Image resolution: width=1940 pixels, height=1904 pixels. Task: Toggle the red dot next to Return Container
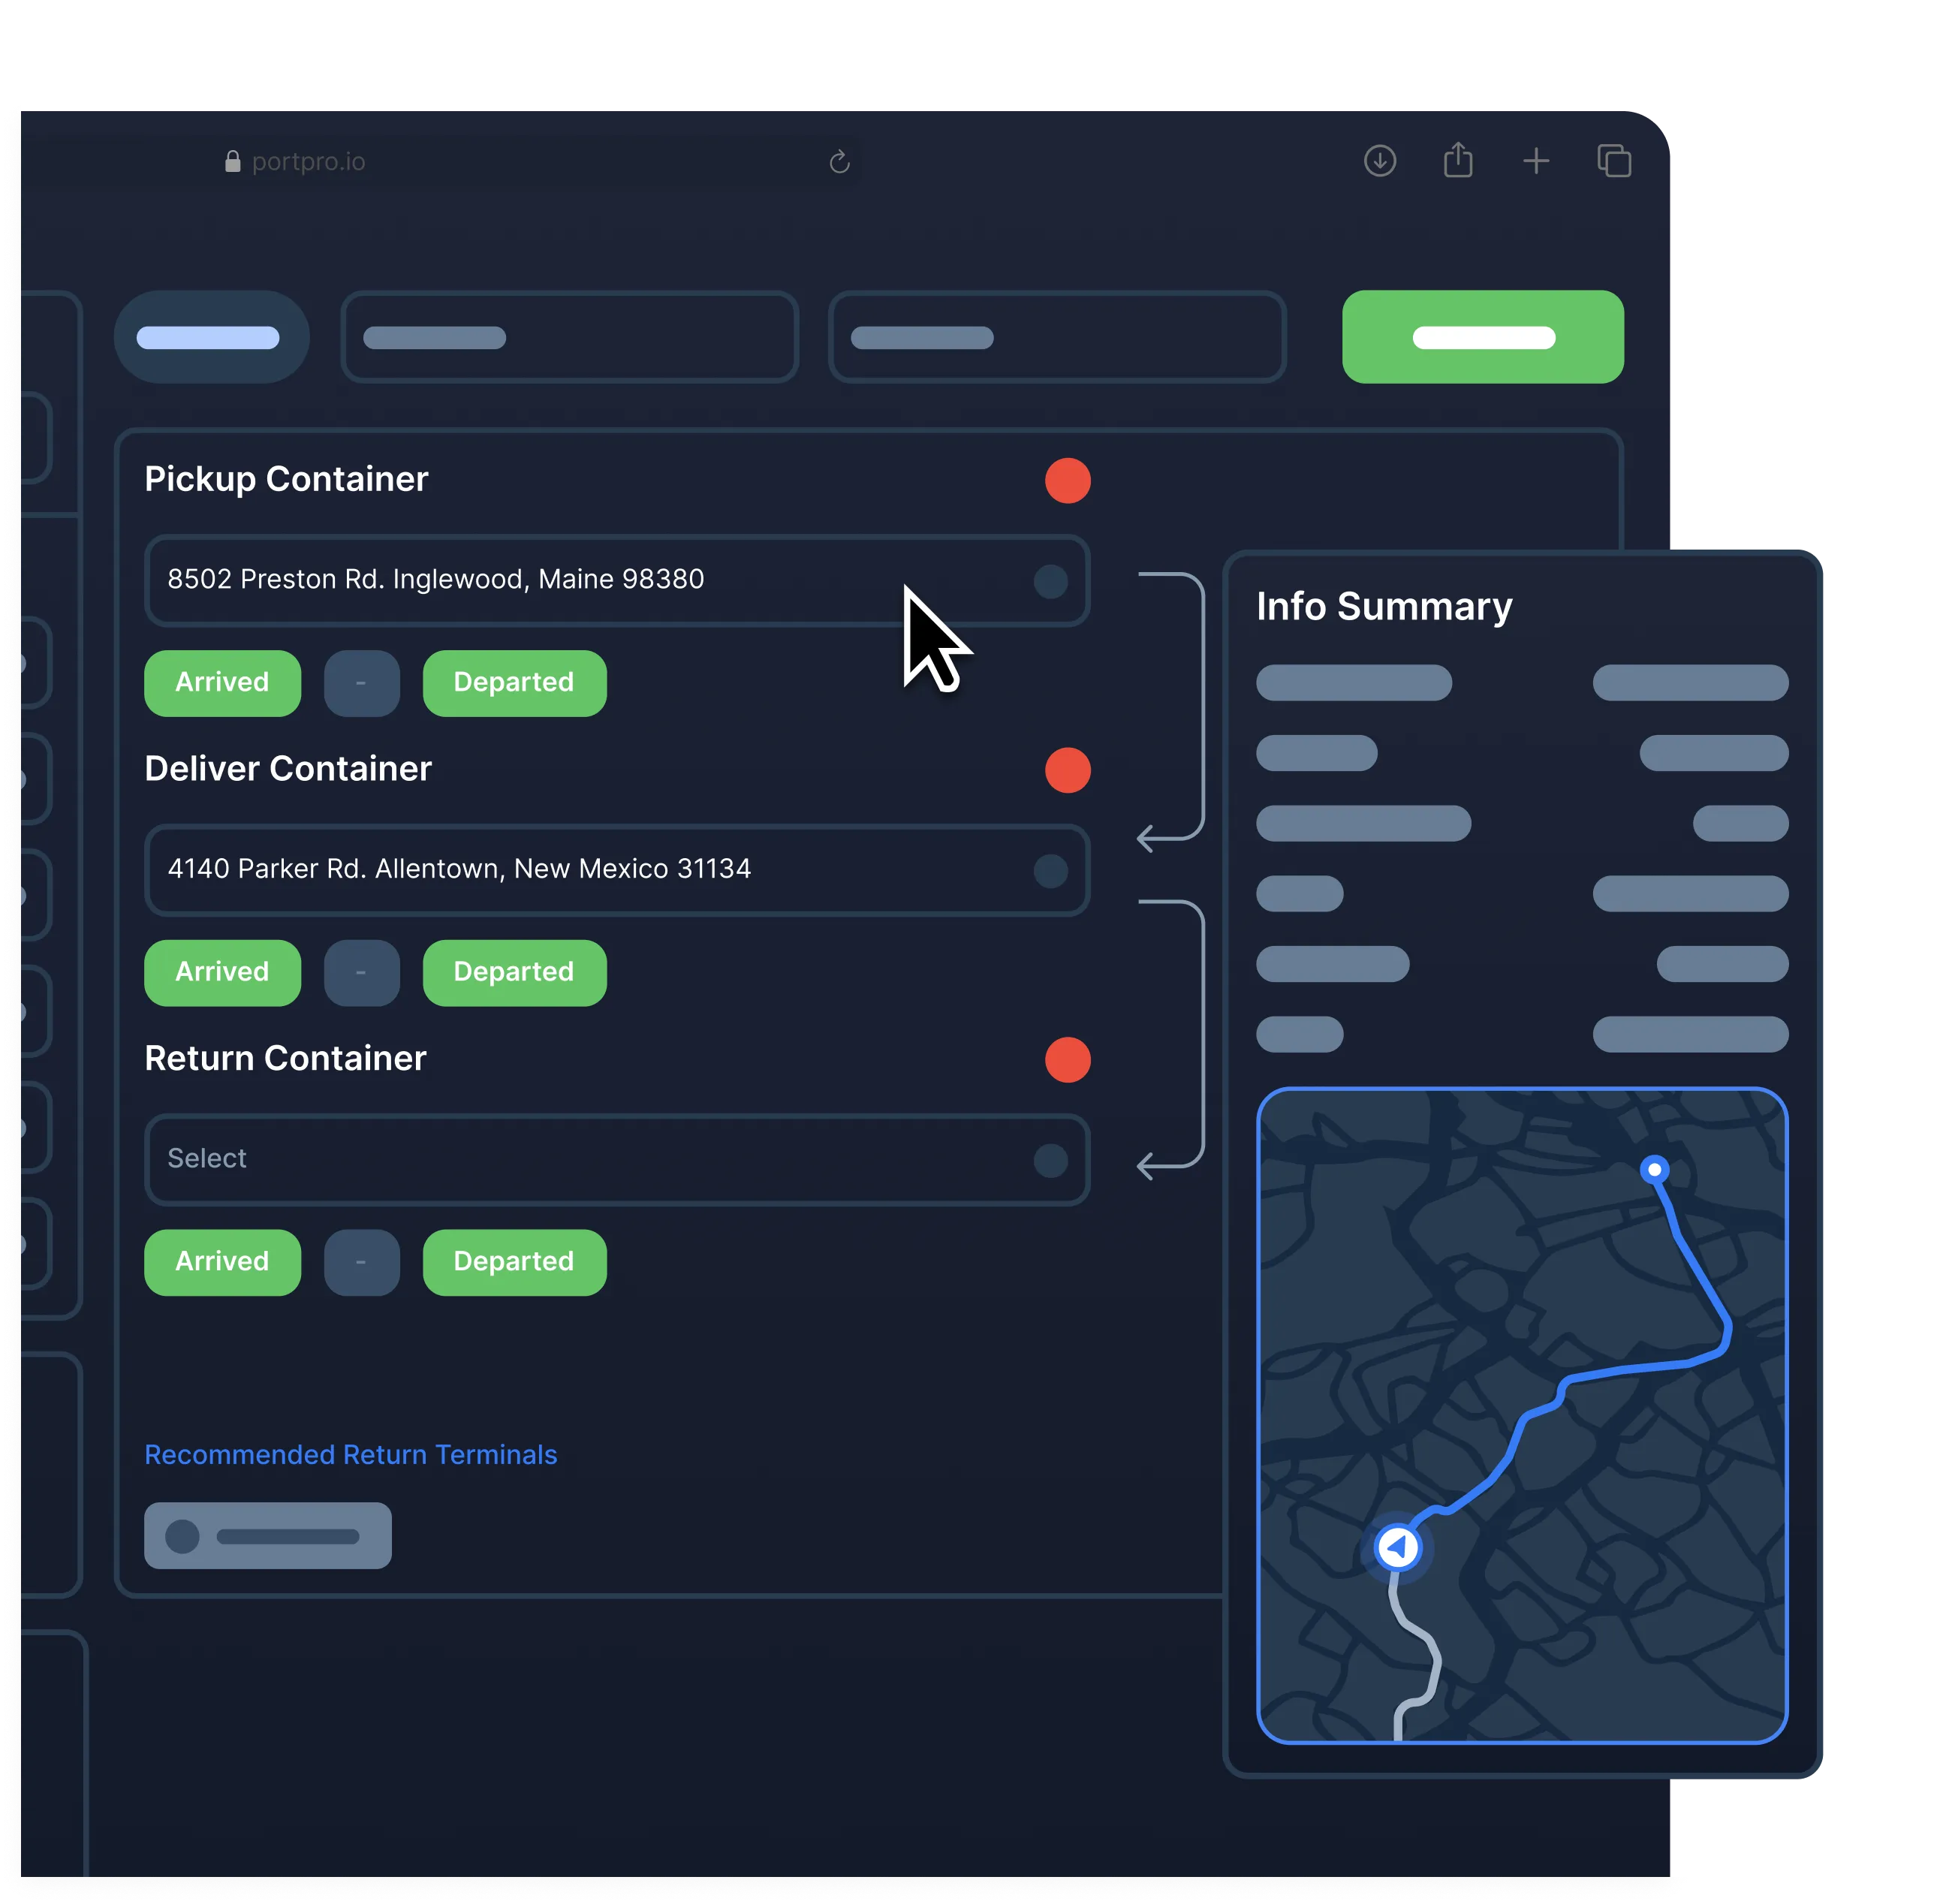coord(1067,1060)
